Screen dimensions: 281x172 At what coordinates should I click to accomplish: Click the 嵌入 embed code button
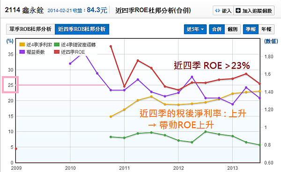coord(223,11)
